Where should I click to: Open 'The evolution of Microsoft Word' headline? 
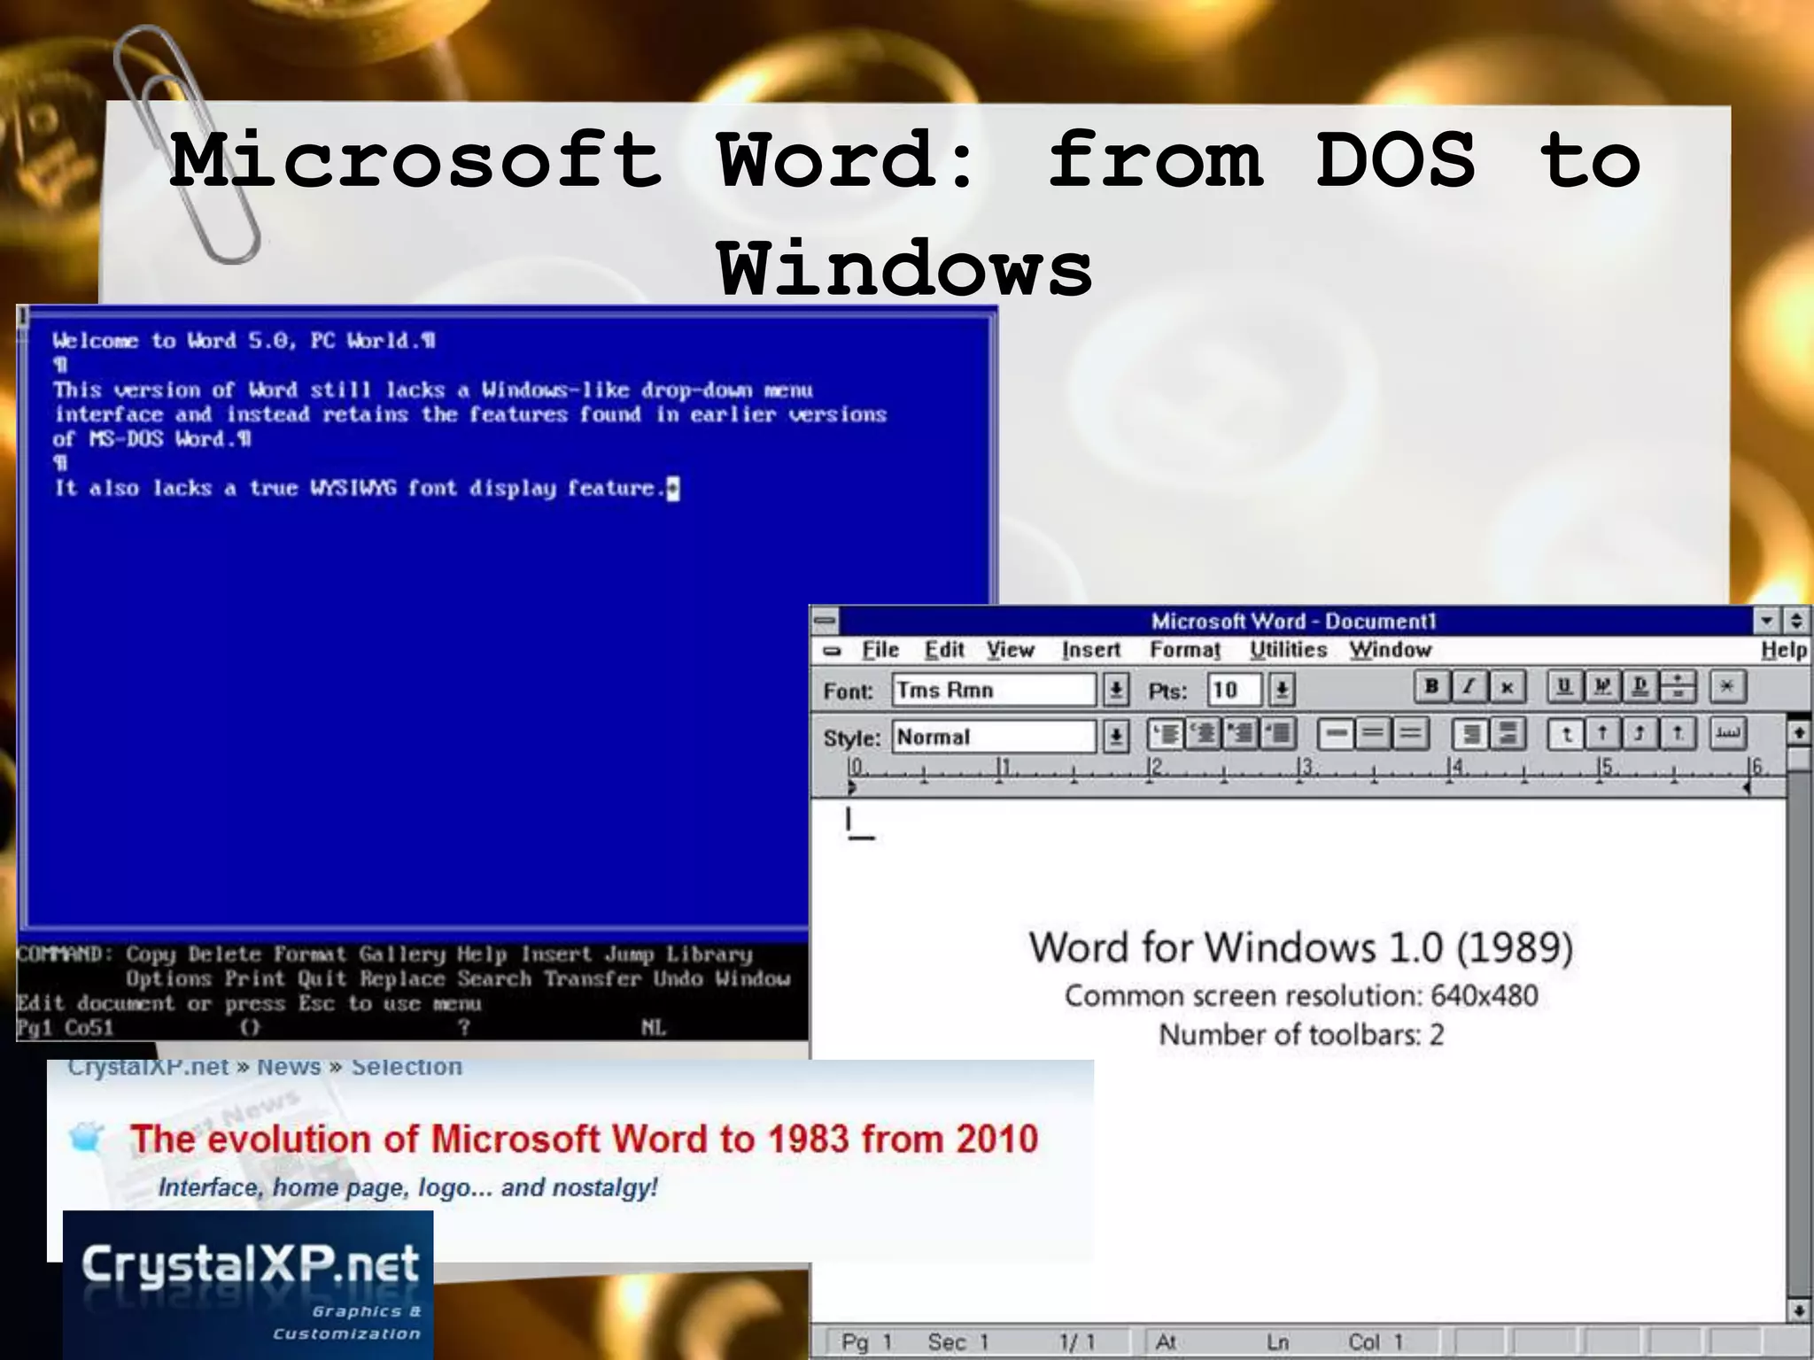coord(584,1139)
